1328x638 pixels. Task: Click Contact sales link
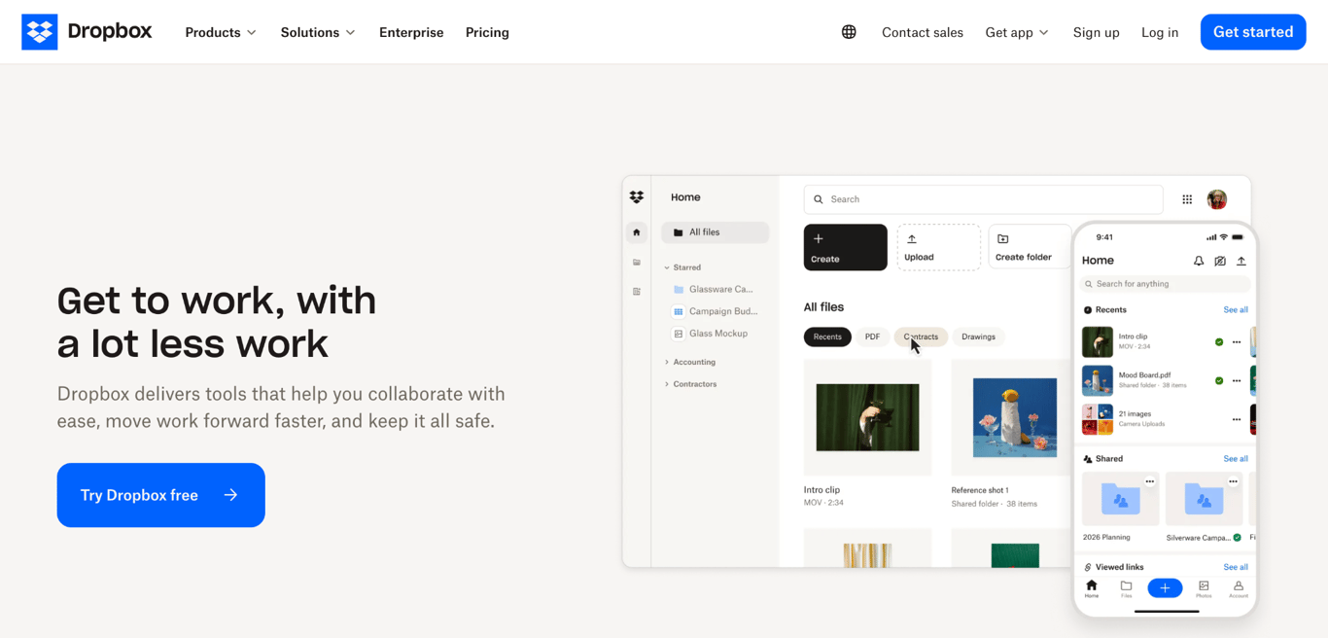point(923,32)
